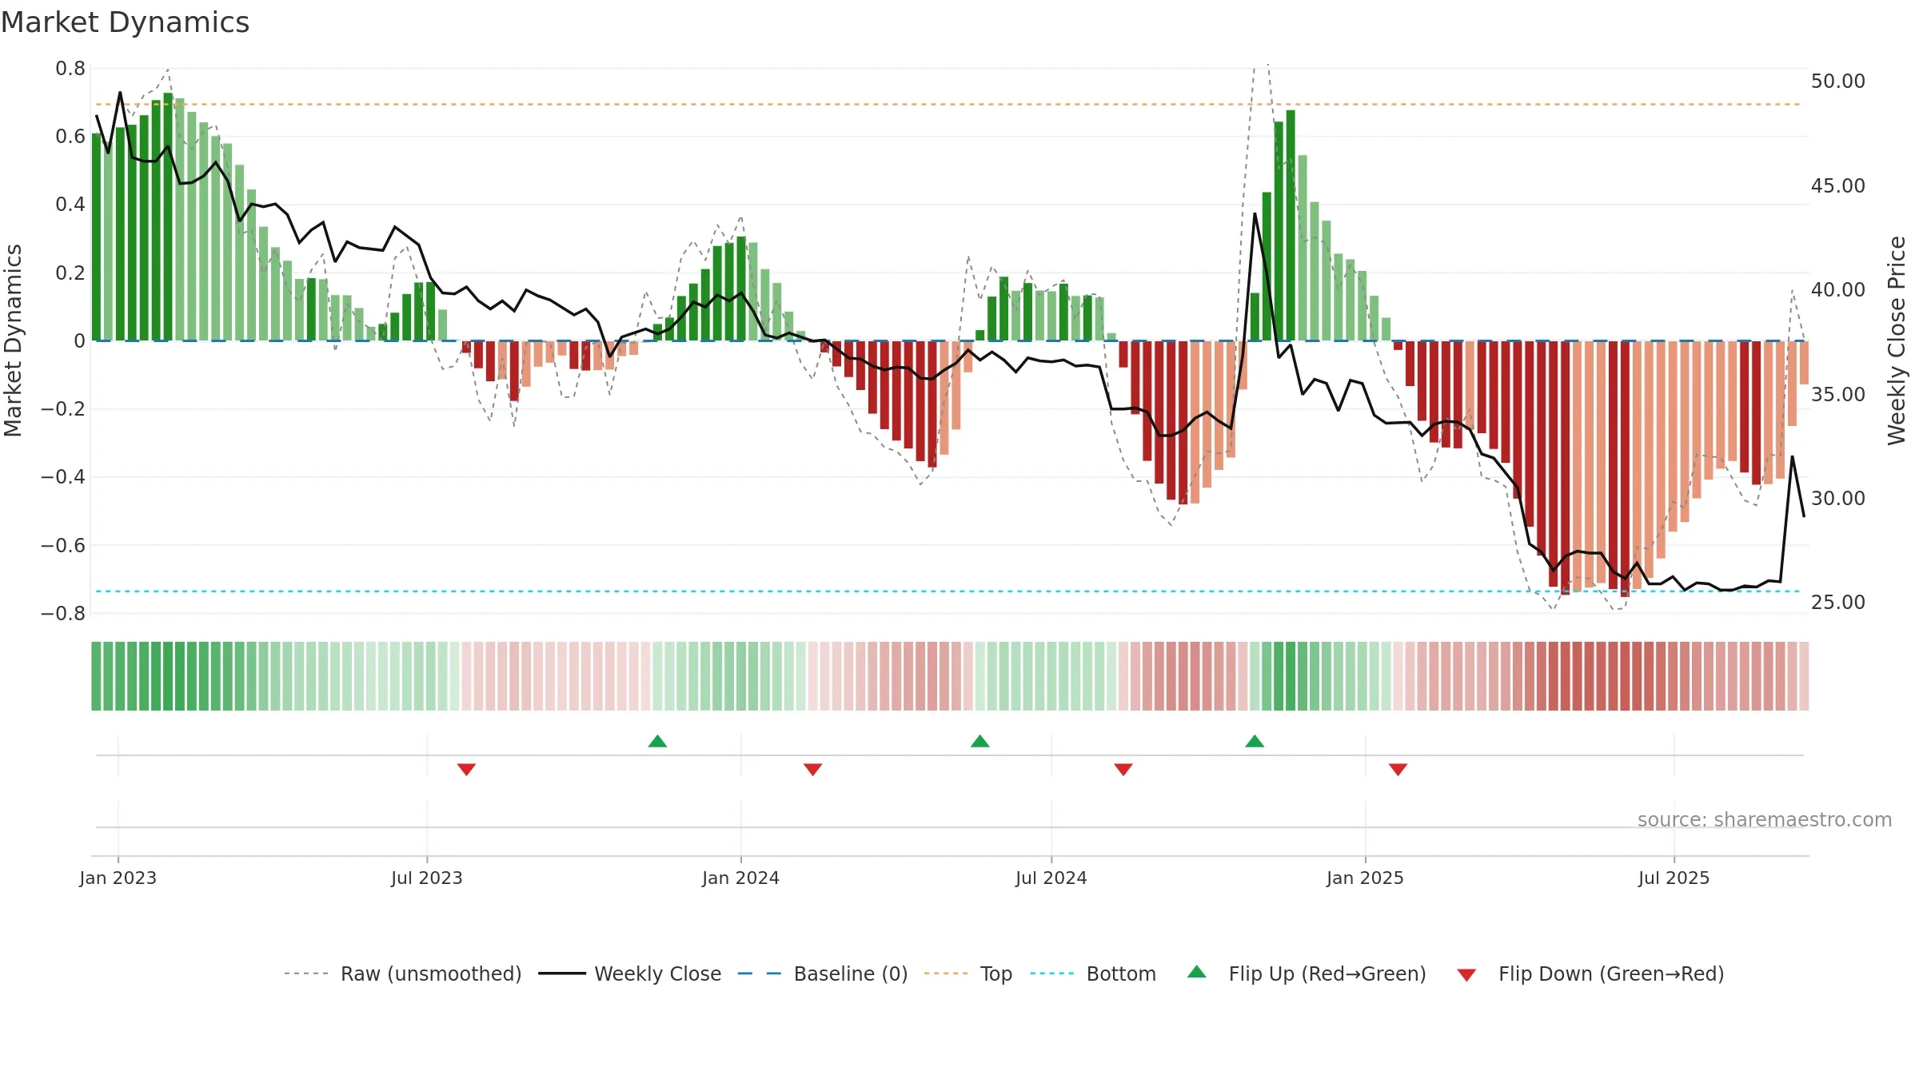
Task: Click the Market Dynamics chart title
Action: pyautogui.click(x=125, y=22)
